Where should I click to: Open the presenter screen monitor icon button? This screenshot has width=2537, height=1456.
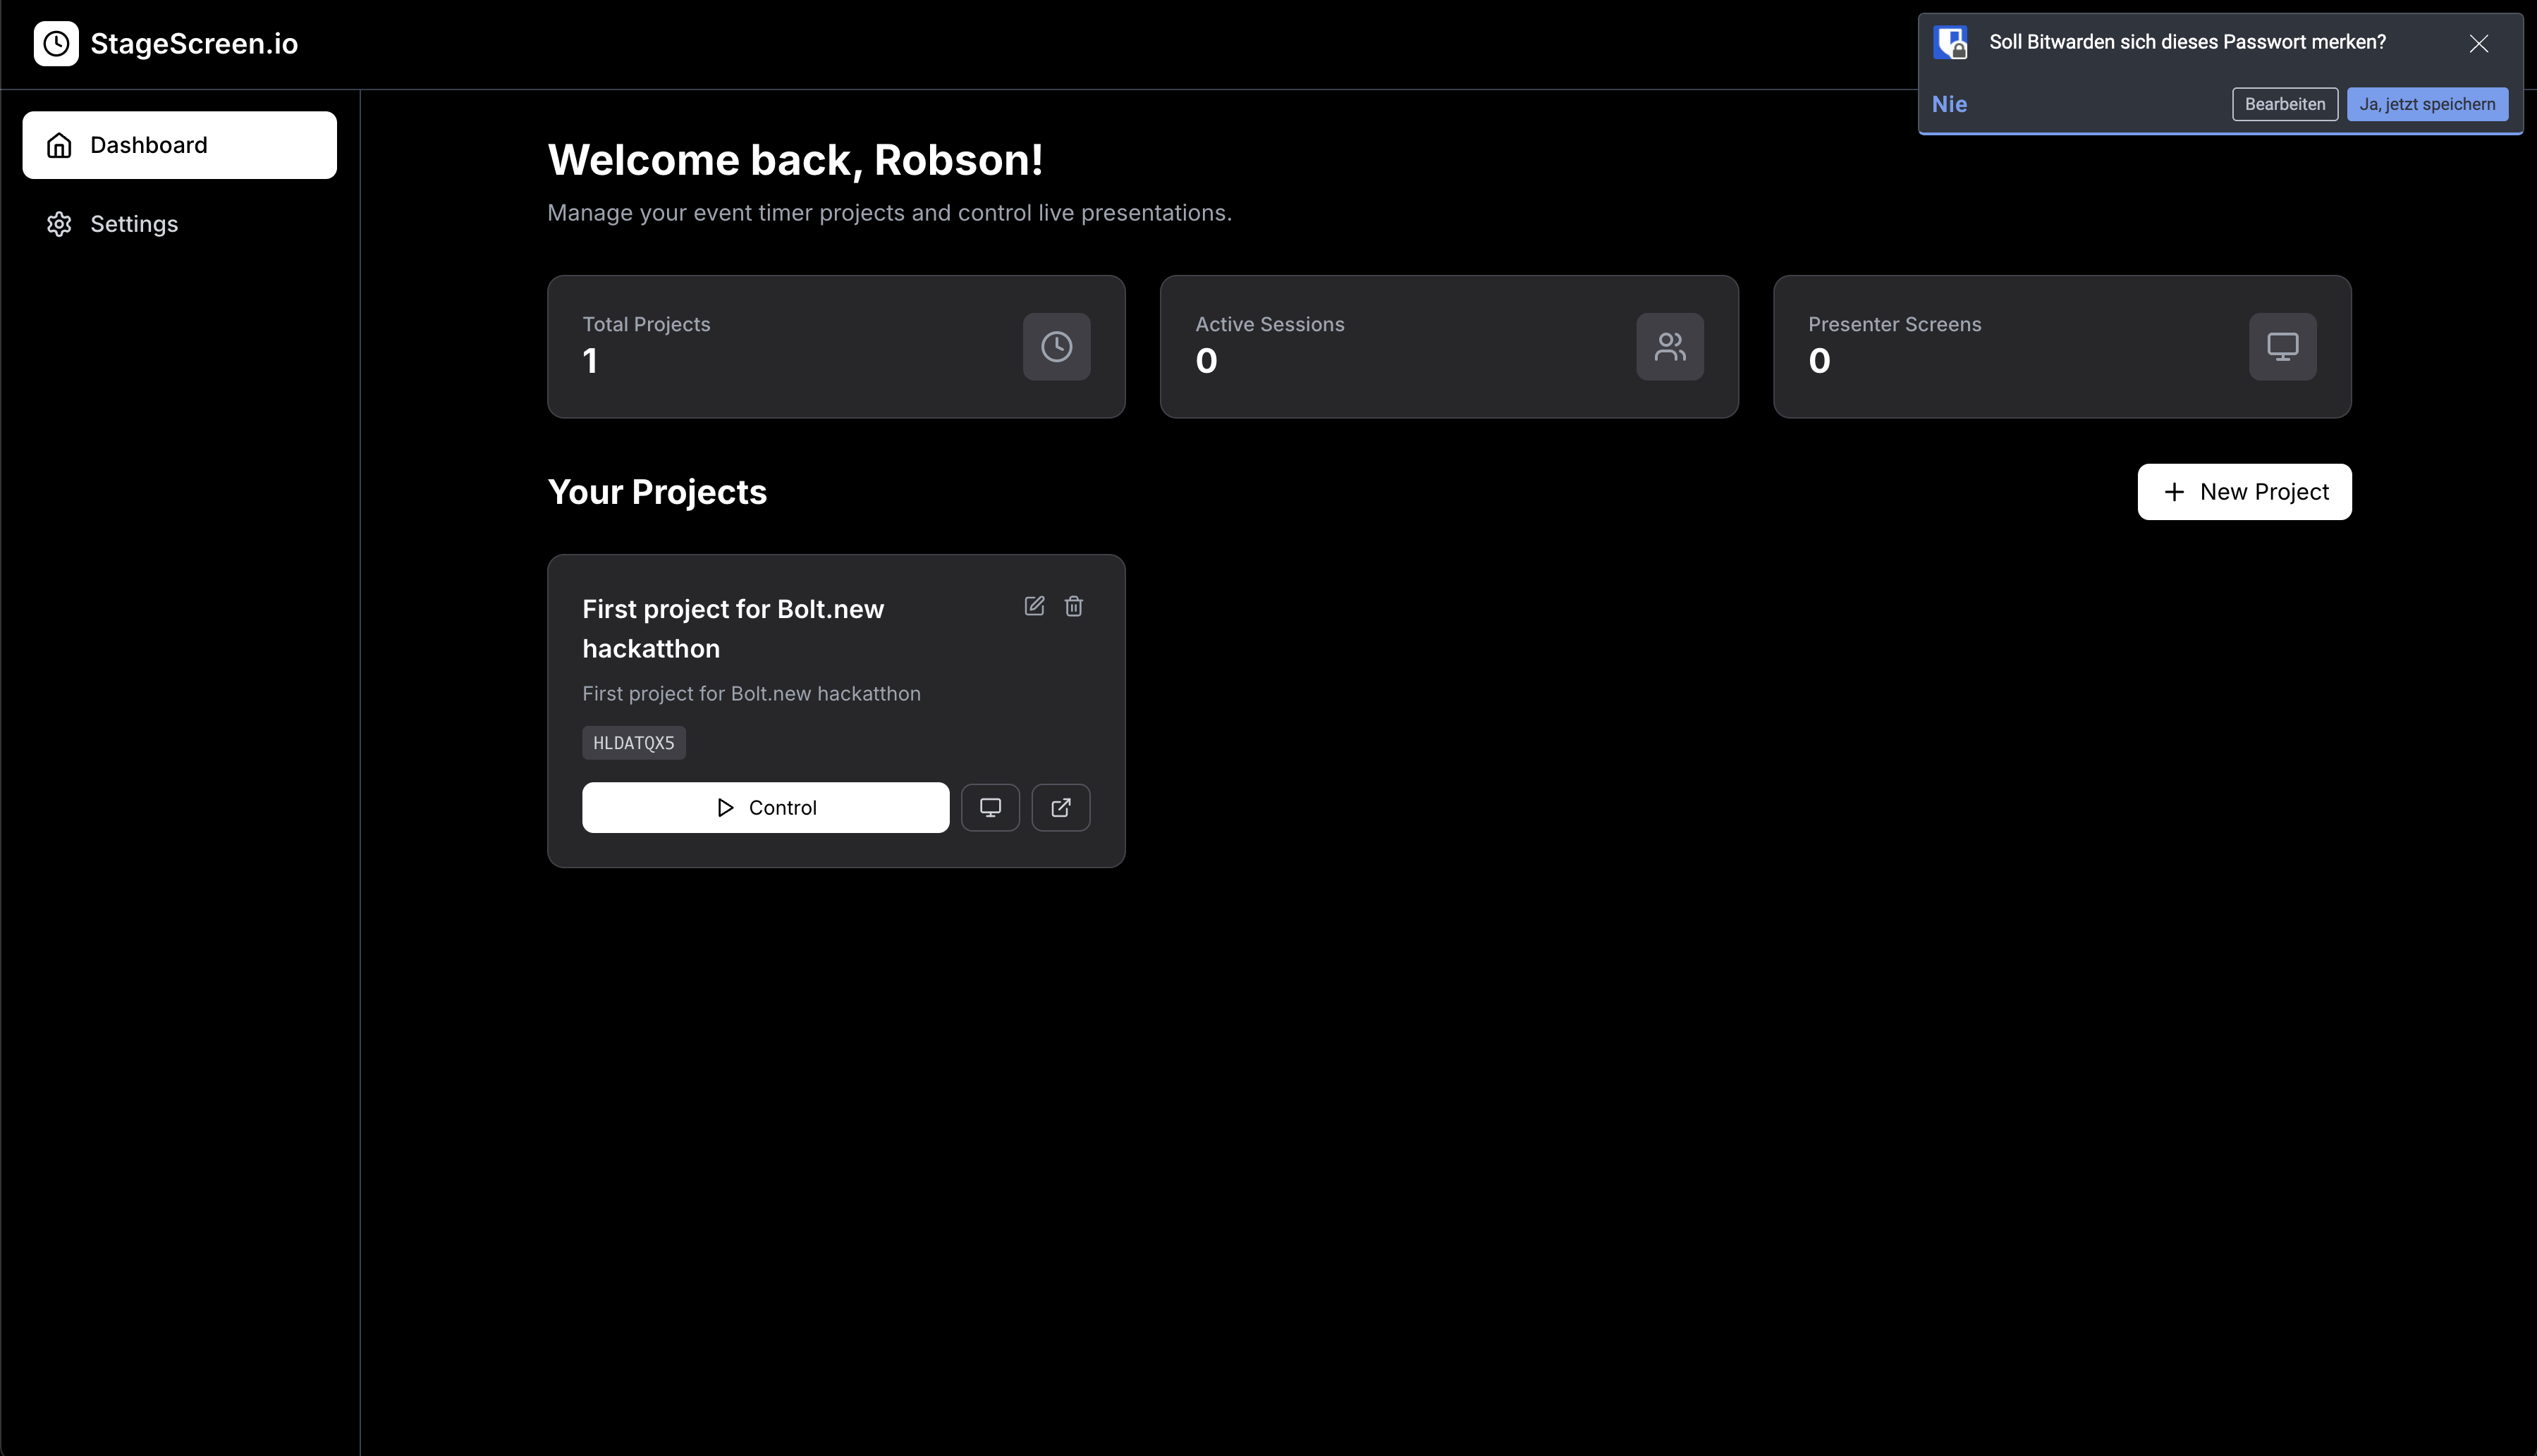tap(989, 808)
